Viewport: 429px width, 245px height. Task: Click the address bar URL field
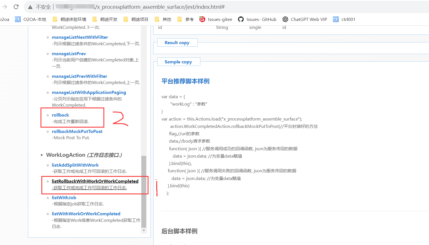(x=227, y=7)
